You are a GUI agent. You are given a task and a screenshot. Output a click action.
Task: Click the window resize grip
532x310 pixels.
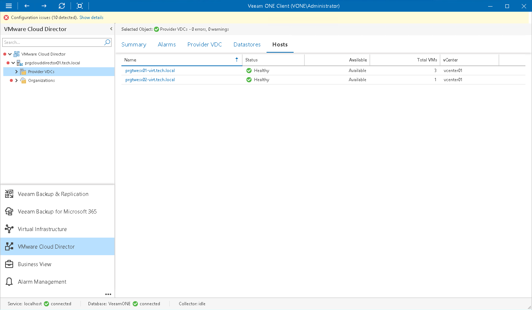[529, 307]
